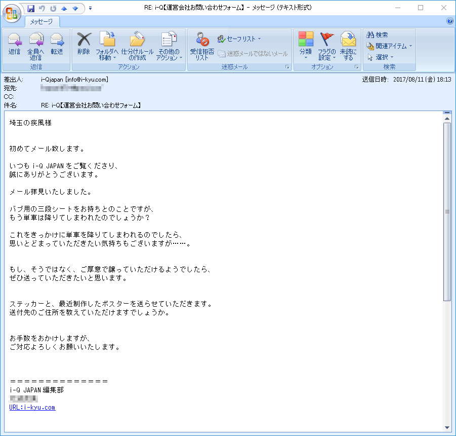Click 検索 with the binoculars icon
456x436 pixels.
point(377,35)
